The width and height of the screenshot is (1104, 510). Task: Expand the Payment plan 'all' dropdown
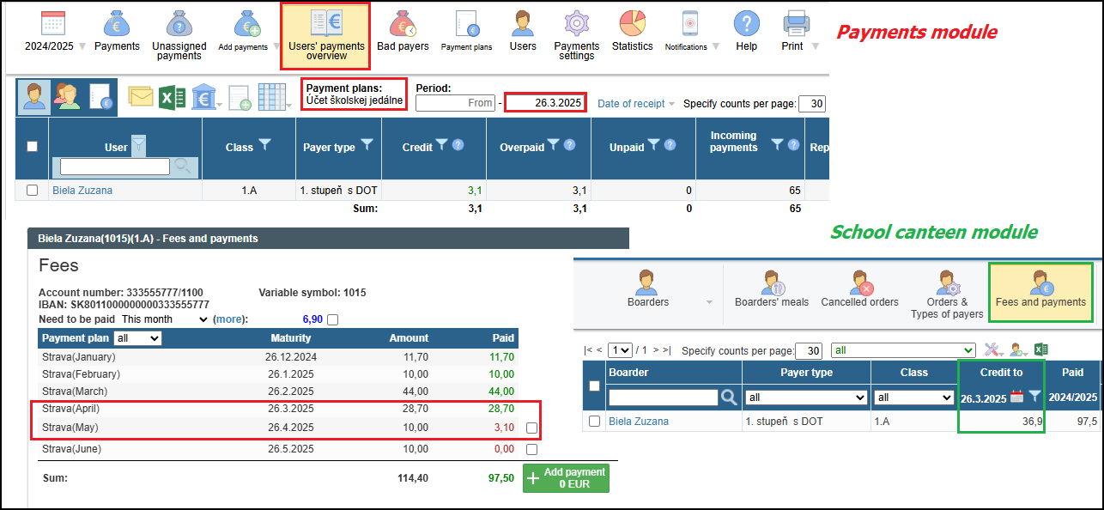137,338
